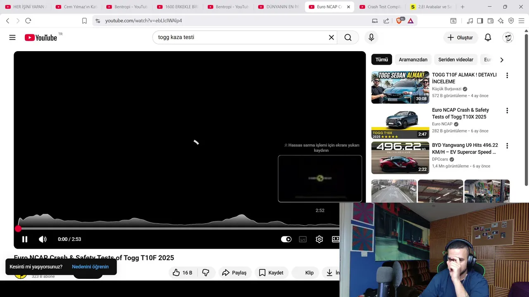This screenshot has height=297, width=529.
Task: Open Brave Wallet icon
Action: pos(491,21)
